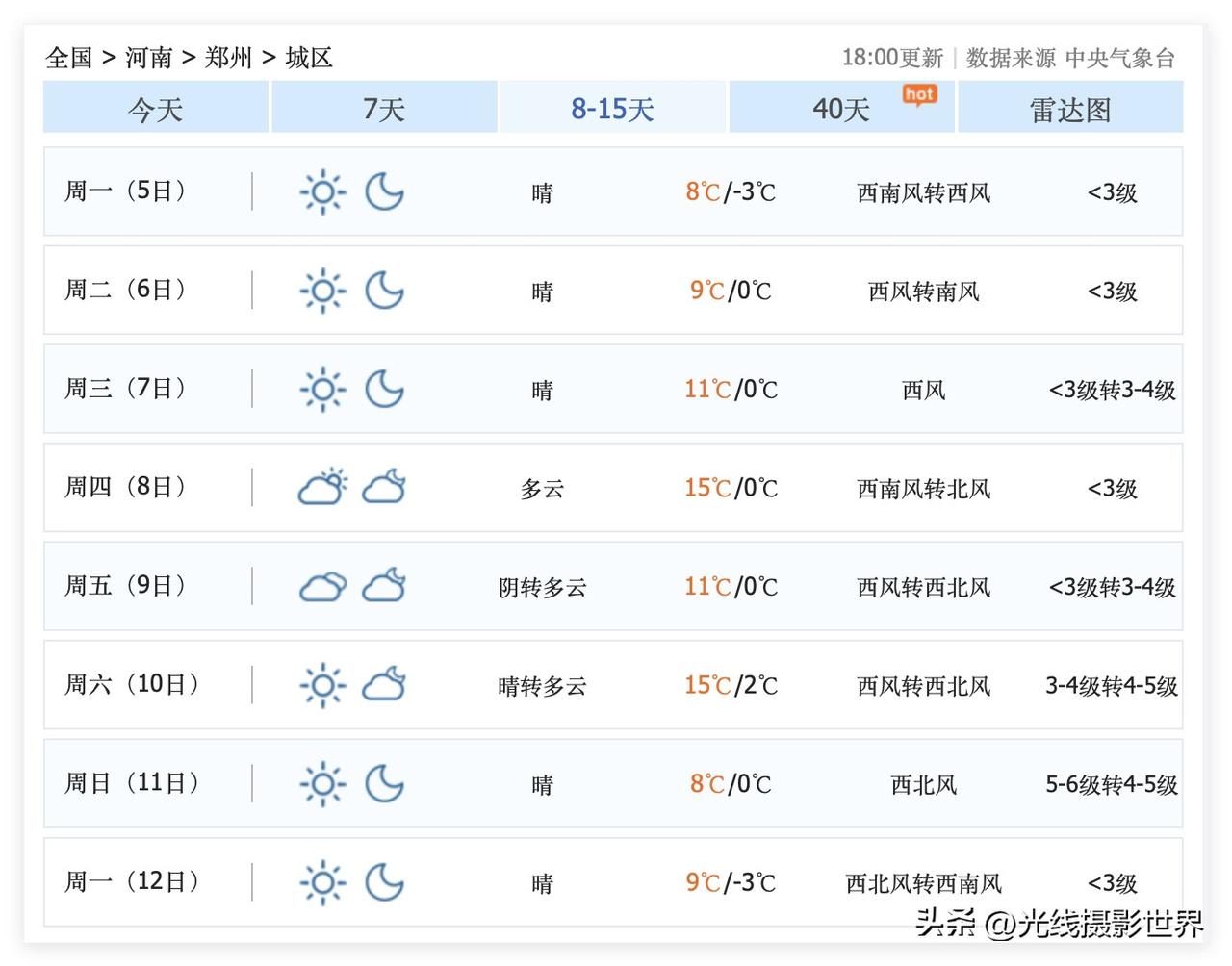Screen dimensions: 1232x966
Task: Click the cloudy night icon for Friday the 9th
Action: click(x=384, y=586)
